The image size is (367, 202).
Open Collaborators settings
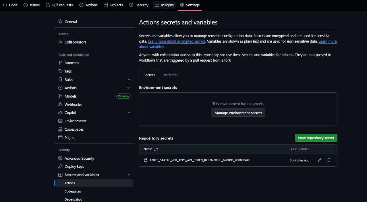tap(94, 42)
